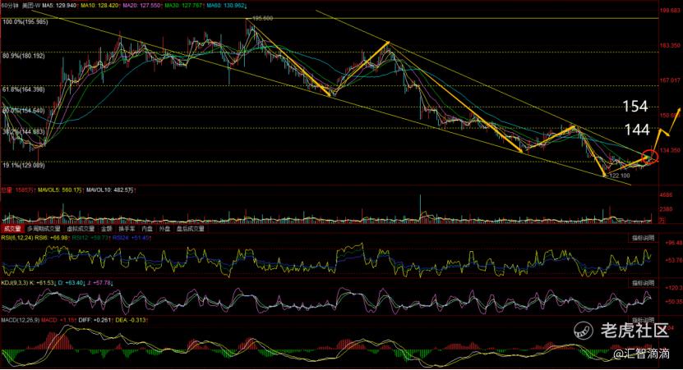Click the RSI12 value label

tap(91, 238)
